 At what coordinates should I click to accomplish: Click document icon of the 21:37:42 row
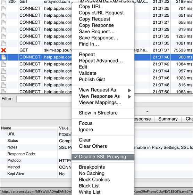click(3, 64)
